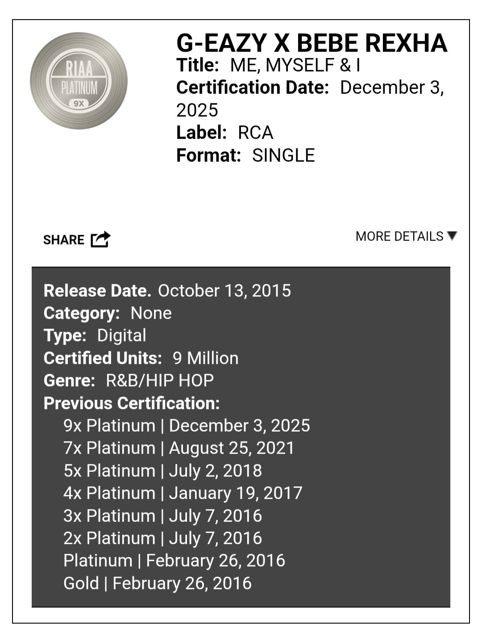Click the SHARE label
Image resolution: width=482 pixels, height=643 pixels.
point(63,240)
